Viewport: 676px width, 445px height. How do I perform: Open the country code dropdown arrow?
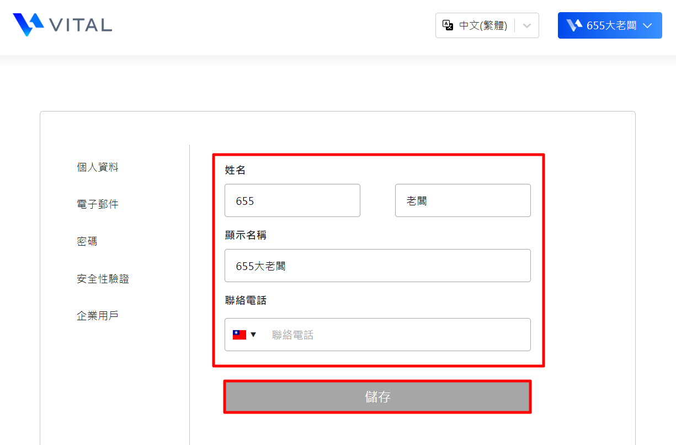coord(253,335)
